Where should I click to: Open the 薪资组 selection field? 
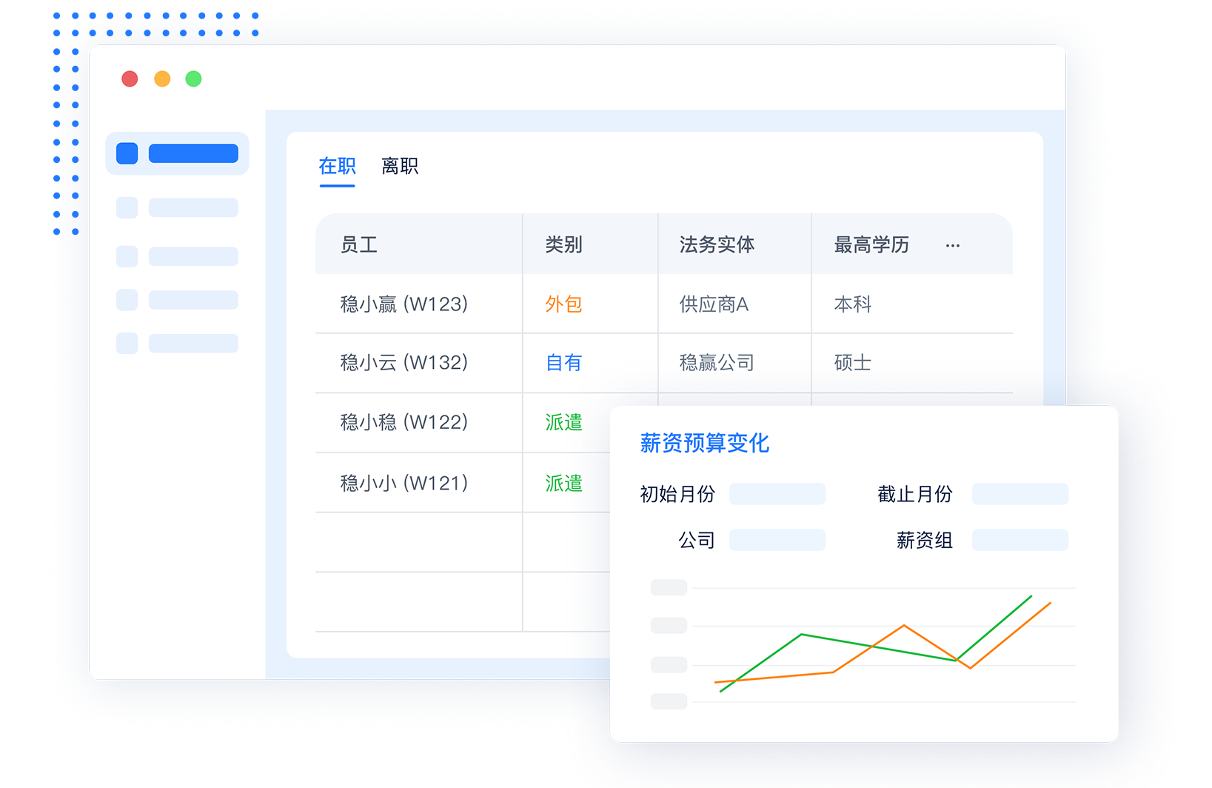click(x=1020, y=540)
